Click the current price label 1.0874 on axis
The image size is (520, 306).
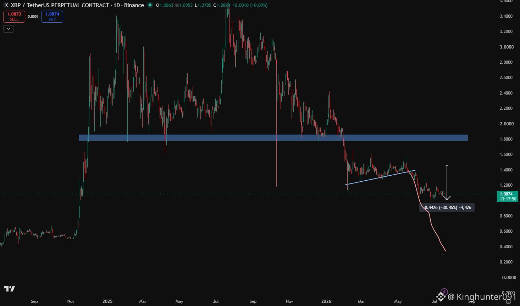click(x=508, y=196)
